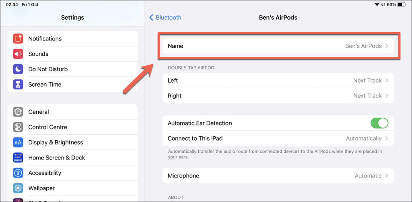The width and height of the screenshot is (412, 202).
Task: Tap the Microphone row label
Action: 183,176
